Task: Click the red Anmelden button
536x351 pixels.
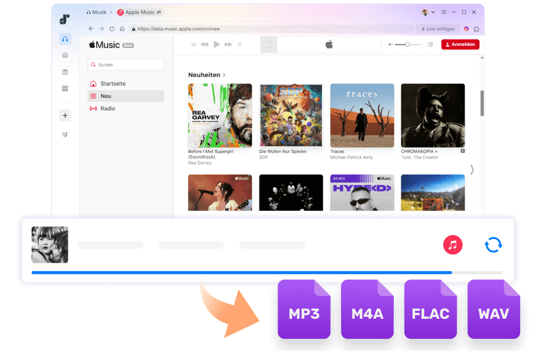Action: point(460,44)
